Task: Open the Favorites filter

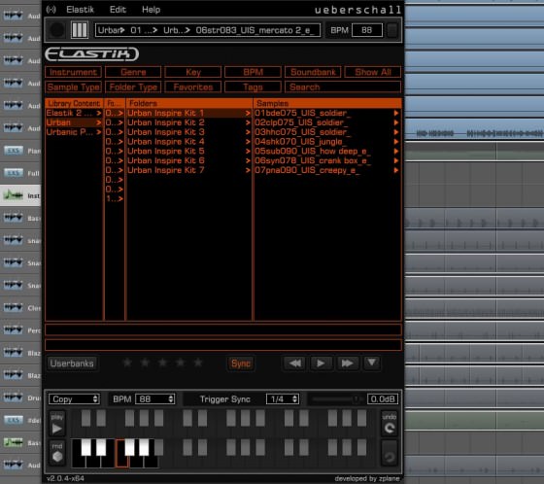Action: pos(193,86)
